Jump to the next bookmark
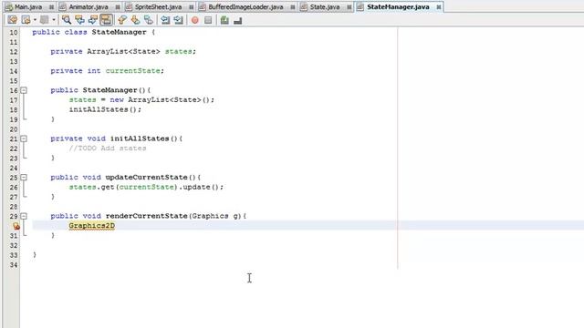The width and height of the screenshot is (584, 328). pyautogui.click(x=135, y=20)
